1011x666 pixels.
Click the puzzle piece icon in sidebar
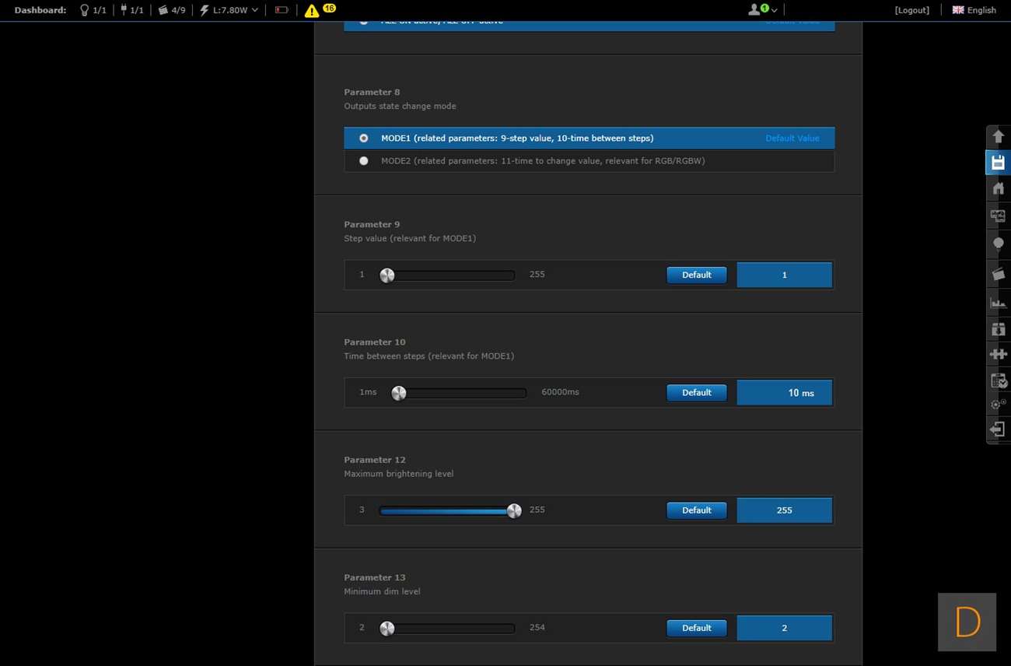[x=998, y=354]
